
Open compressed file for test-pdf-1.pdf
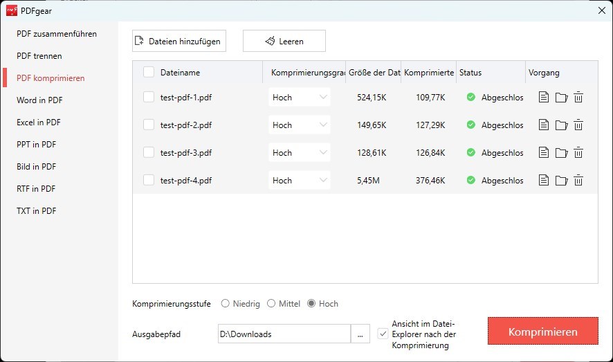[543, 97]
